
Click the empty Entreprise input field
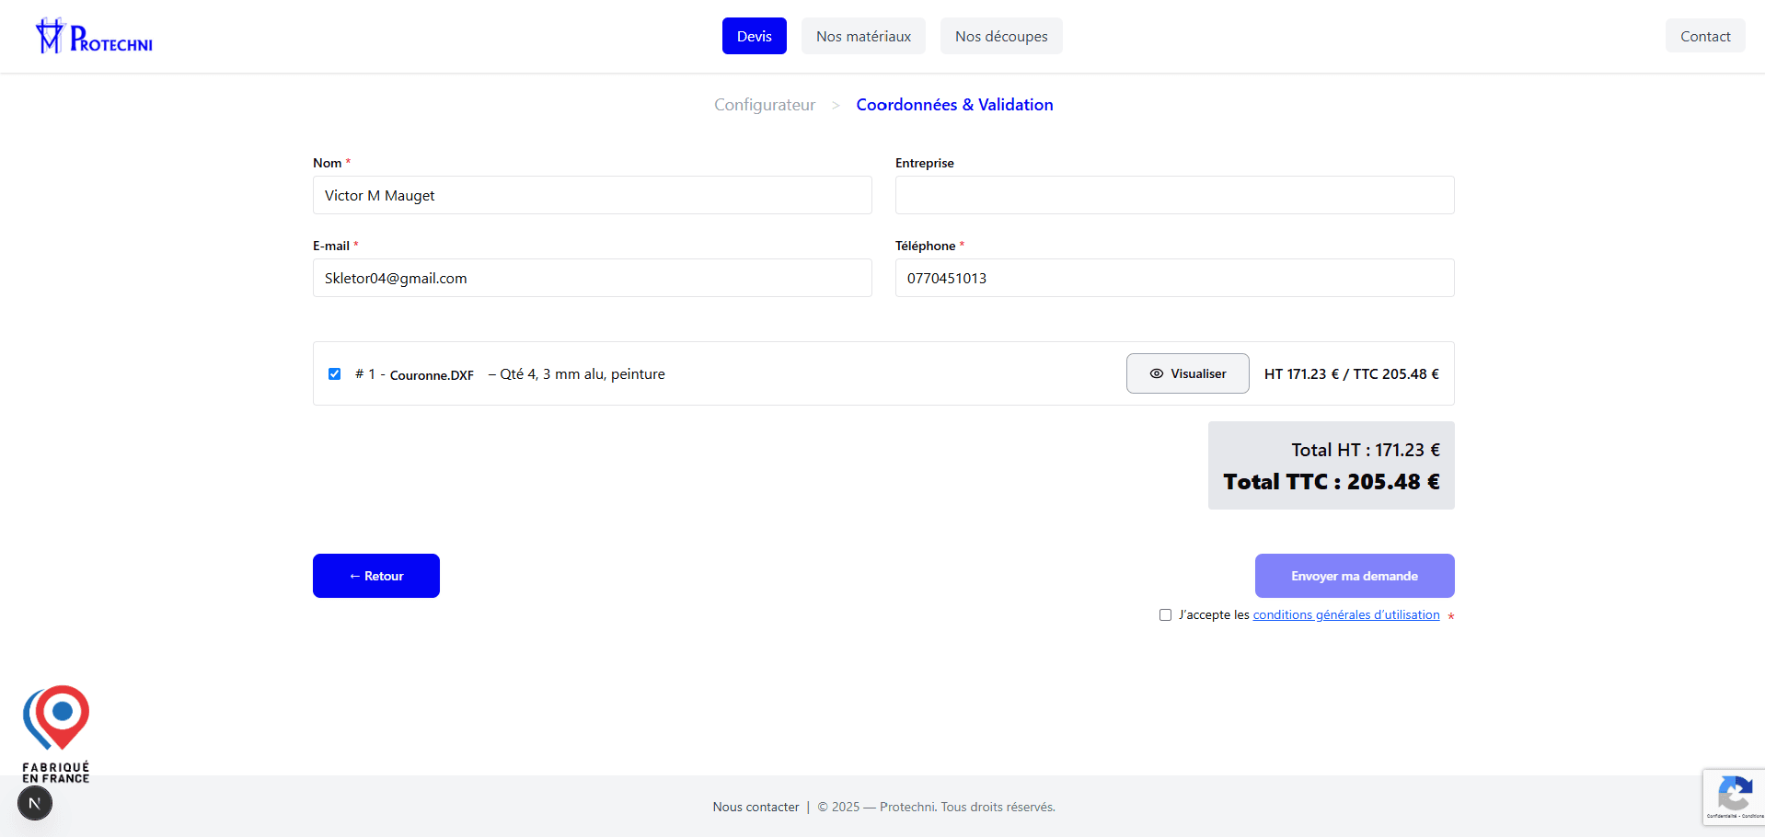(1174, 195)
